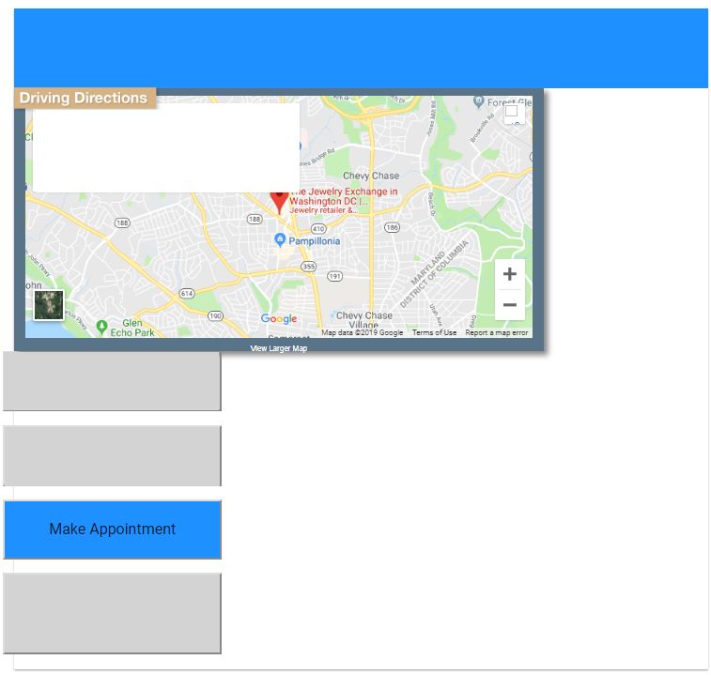
Task: Click the Google logo on map
Action: point(279,318)
